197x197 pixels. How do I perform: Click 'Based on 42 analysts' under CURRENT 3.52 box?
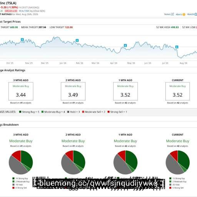(x=177, y=103)
